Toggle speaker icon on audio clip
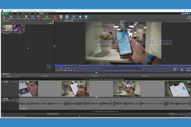Screen dimensions: 191x127 point(23,108)
